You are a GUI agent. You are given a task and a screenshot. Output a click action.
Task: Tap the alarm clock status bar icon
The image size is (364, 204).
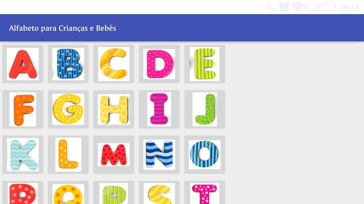[284, 7]
